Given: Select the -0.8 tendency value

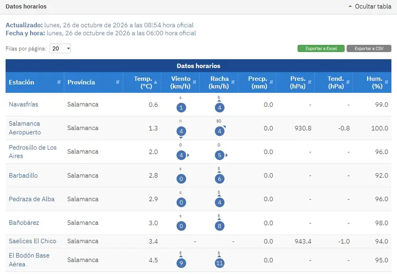Looking at the screenshot, I should tap(344, 128).
